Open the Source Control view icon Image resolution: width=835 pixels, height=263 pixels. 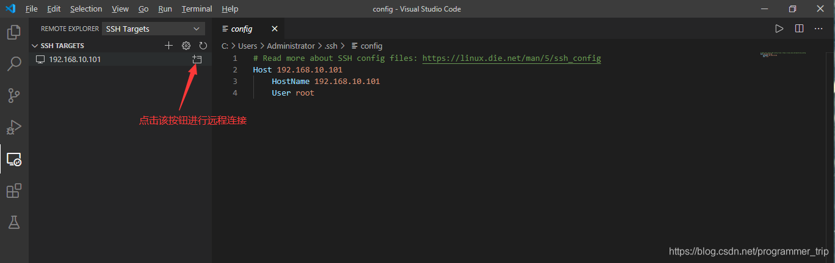(13, 96)
